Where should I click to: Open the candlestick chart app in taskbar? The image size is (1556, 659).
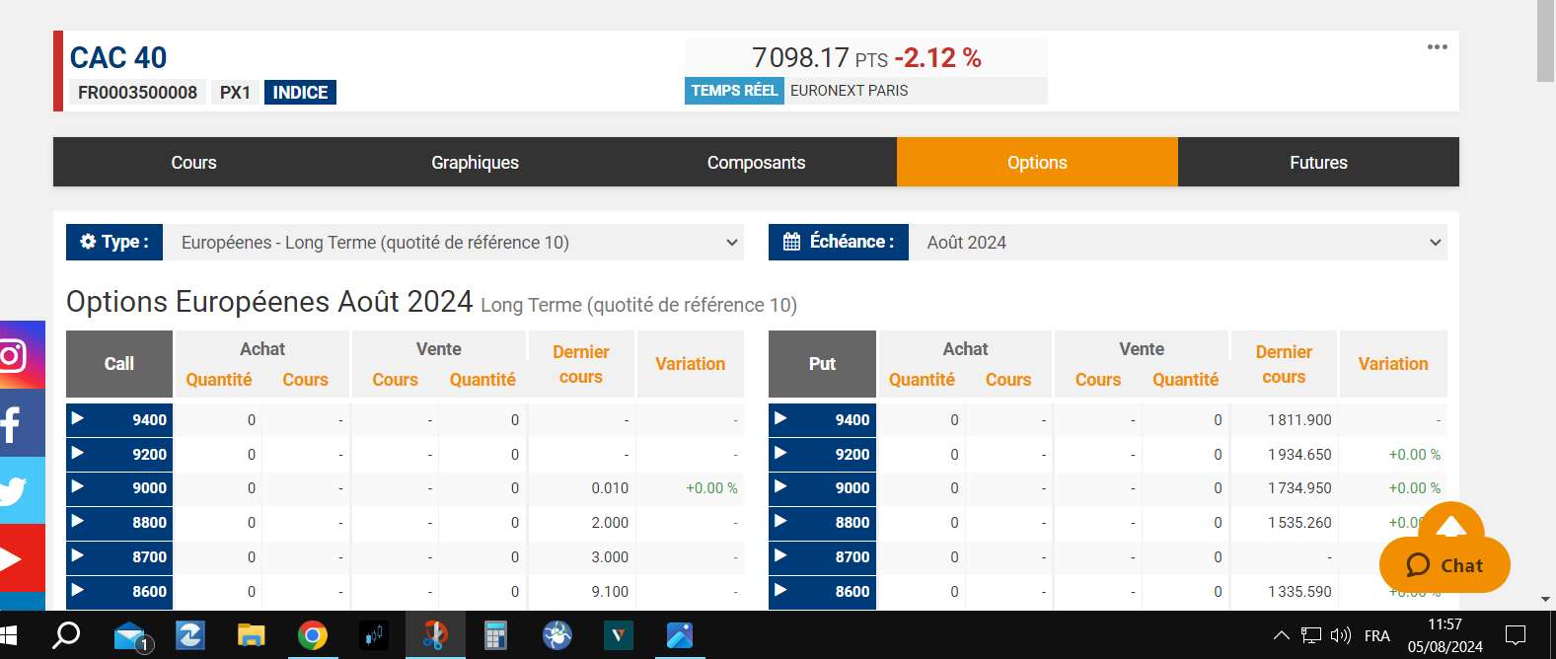tap(374, 635)
